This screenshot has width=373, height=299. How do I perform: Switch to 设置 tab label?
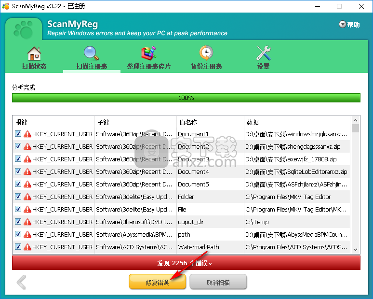[263, 66]
